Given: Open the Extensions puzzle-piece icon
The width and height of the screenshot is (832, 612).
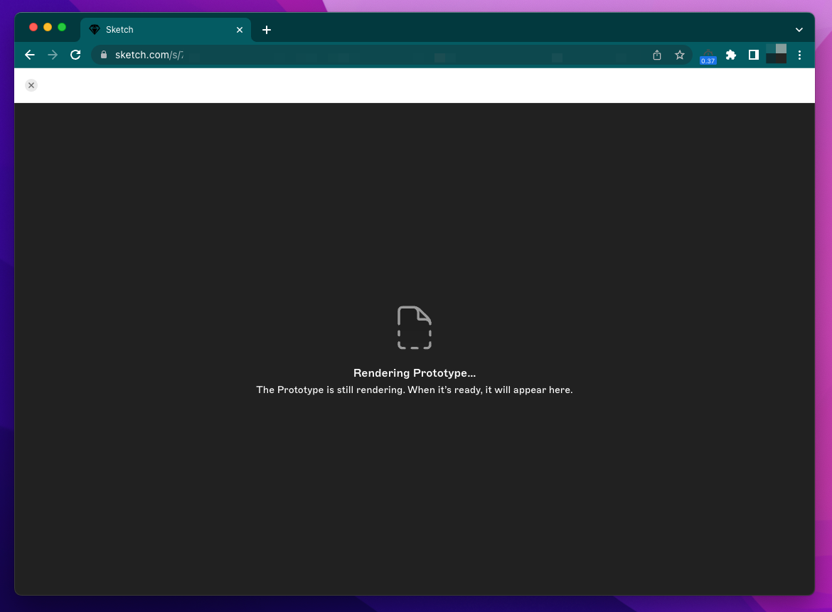Looking at the screenshot, I should click(x=731, y=55).
